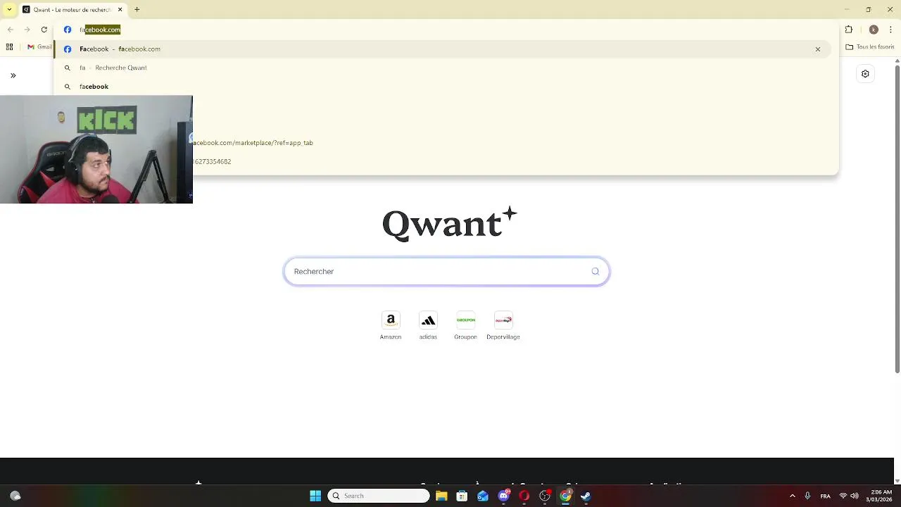This screenshot has height=507, width=901.
Task: Choose the 'fa - Recherche Qwant' suggestion
Action: click(442, 68)
